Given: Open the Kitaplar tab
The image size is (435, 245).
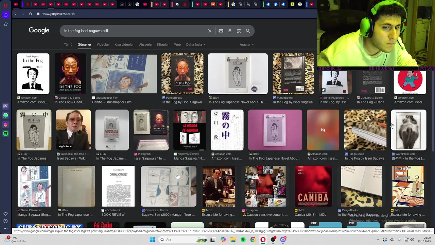Looking at the screenshot, I should click(x=163, y=45).
